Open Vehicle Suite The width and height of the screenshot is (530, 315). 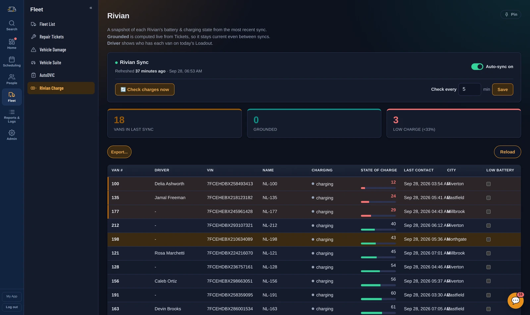click(61, 63)
